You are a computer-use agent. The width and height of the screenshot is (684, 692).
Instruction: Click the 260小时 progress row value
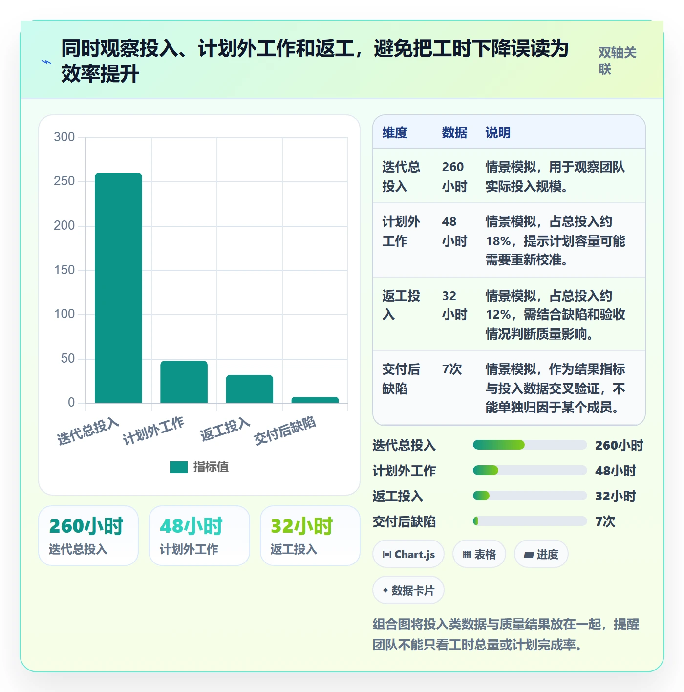(x=619, y=445)
